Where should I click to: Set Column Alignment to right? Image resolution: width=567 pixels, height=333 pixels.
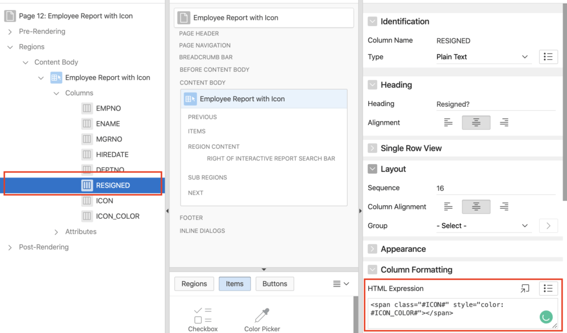click(x=504, y=206)
